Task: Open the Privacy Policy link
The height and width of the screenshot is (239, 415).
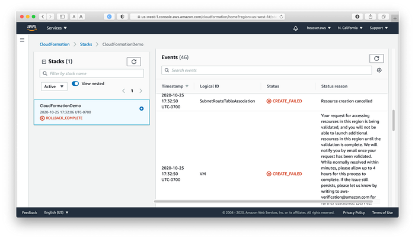Action: tap(354, 212)
